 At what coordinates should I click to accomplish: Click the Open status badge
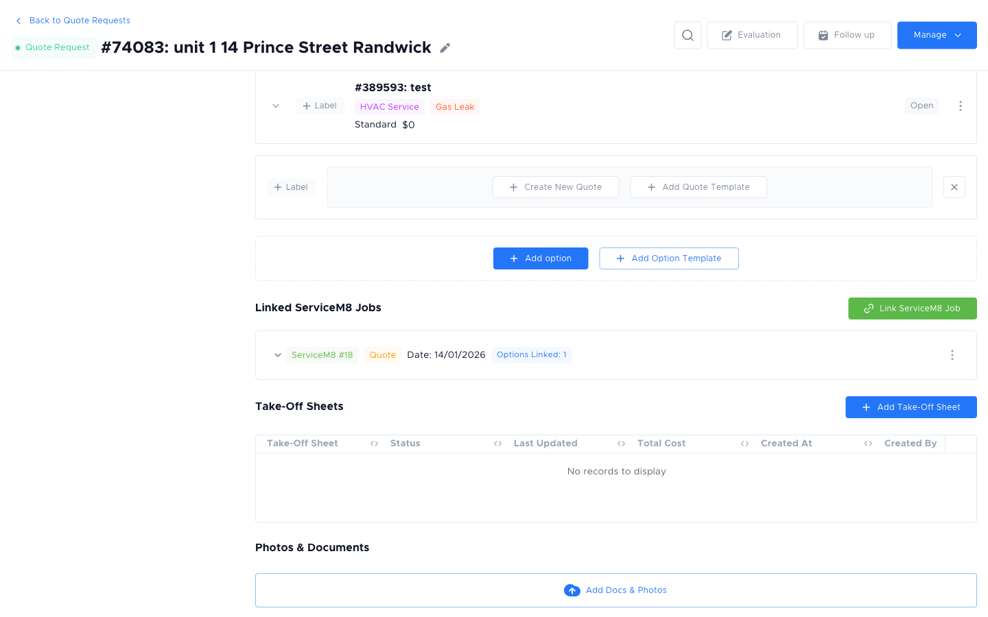[922, 106]
